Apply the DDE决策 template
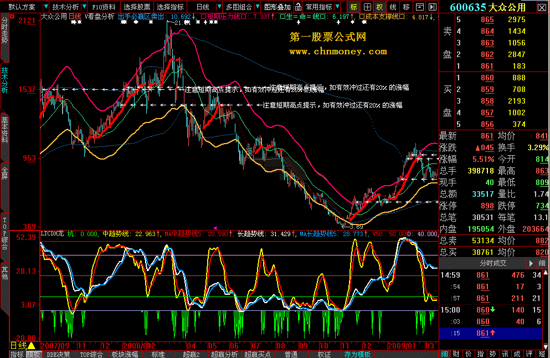 coord(58,355)
